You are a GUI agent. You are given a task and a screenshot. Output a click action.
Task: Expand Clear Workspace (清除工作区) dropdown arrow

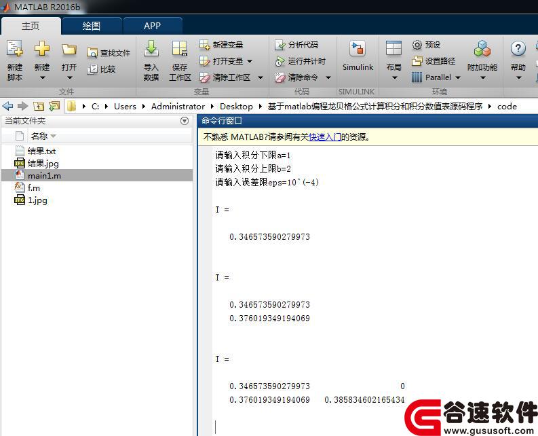(261, 77)
